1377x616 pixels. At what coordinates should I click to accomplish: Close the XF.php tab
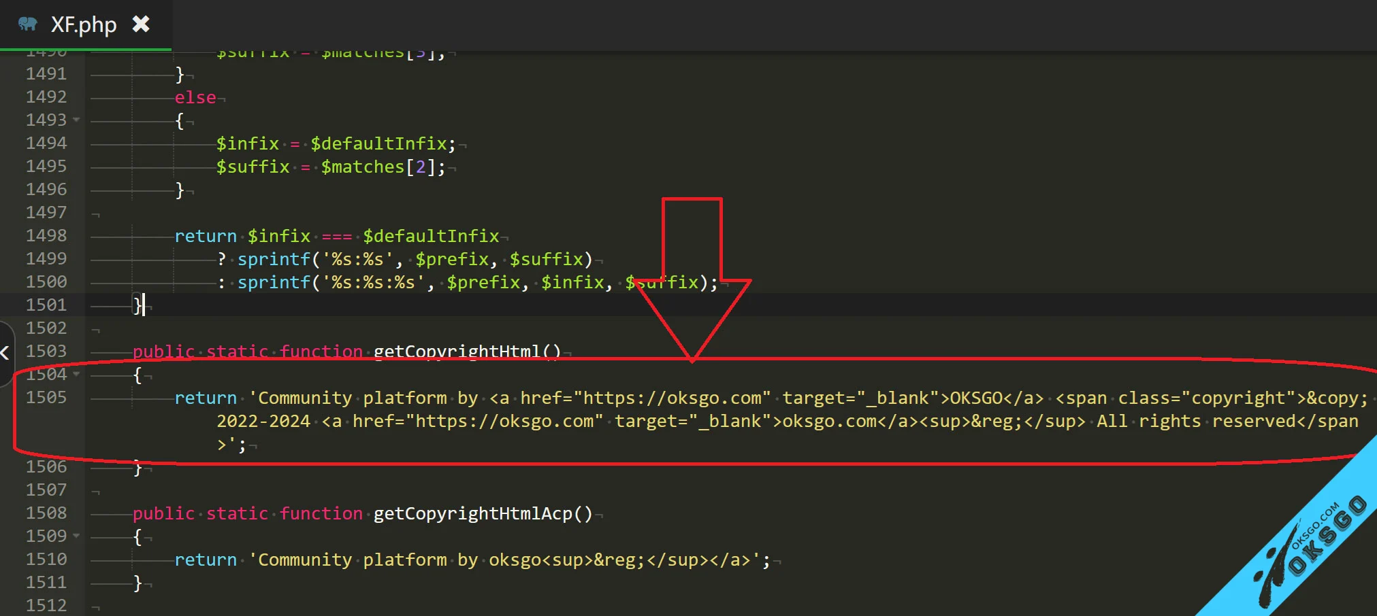(x=141, y=24)
